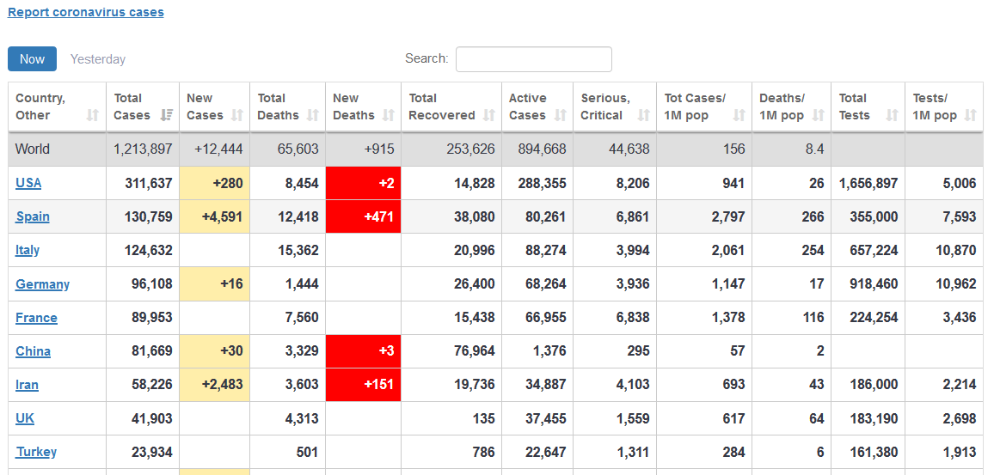This screenshot has height=475, width=994.
Task: Click New Deaths sort arrows
Action: click(389, 115)
